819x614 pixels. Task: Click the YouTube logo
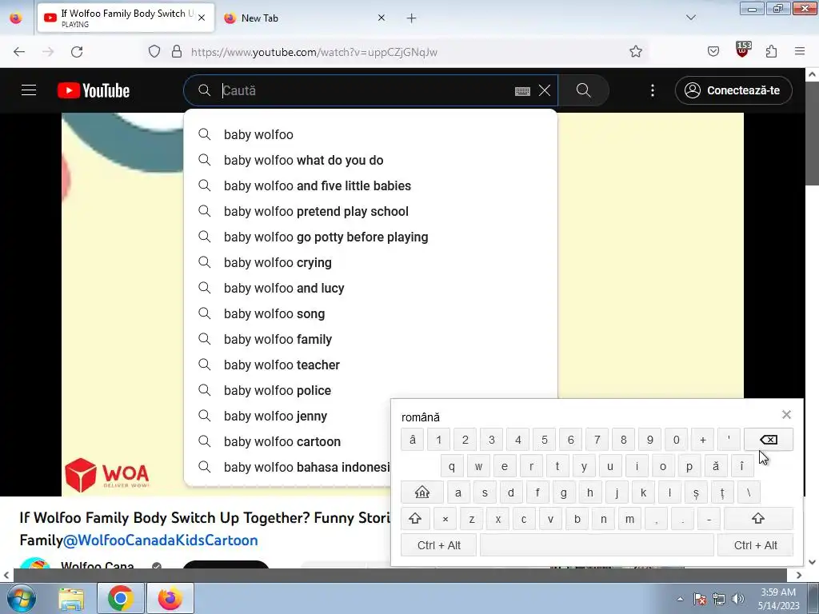pos(94,90)
